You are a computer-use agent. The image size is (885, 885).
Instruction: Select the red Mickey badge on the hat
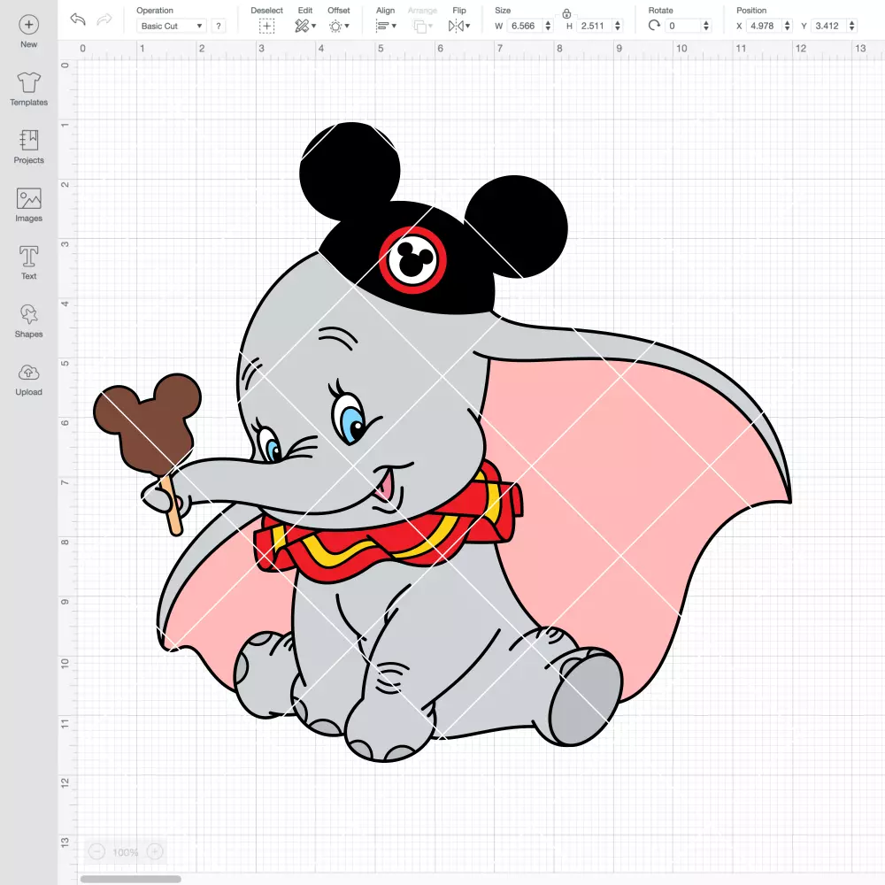pos(412,260)
